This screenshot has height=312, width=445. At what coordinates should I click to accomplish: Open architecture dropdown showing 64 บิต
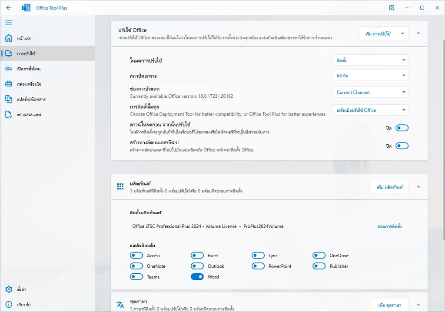click(x=371, y=76)
